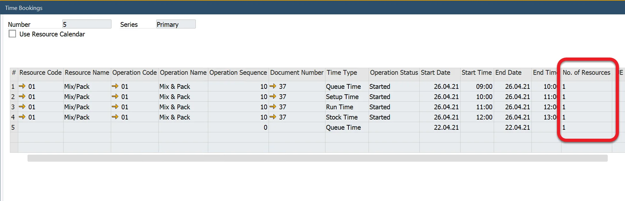Click the Number input field
The width and height of the screenshot is (625, 201).
tap(87, 24)
